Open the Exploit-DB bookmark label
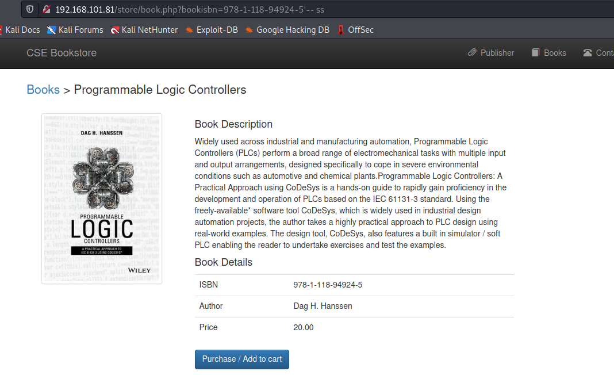Screen dimensions: 614x375 click(x=217, y=30)
